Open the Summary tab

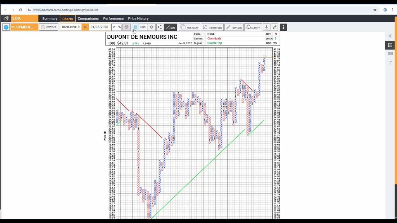point(50,19)
